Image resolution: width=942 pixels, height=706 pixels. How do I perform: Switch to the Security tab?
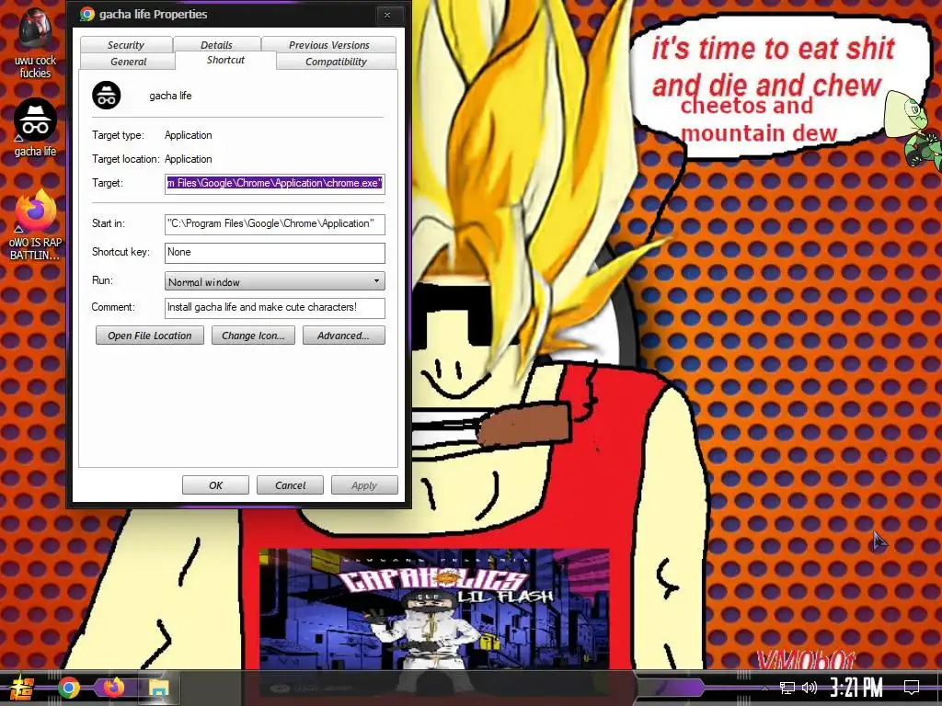[125, 45]
